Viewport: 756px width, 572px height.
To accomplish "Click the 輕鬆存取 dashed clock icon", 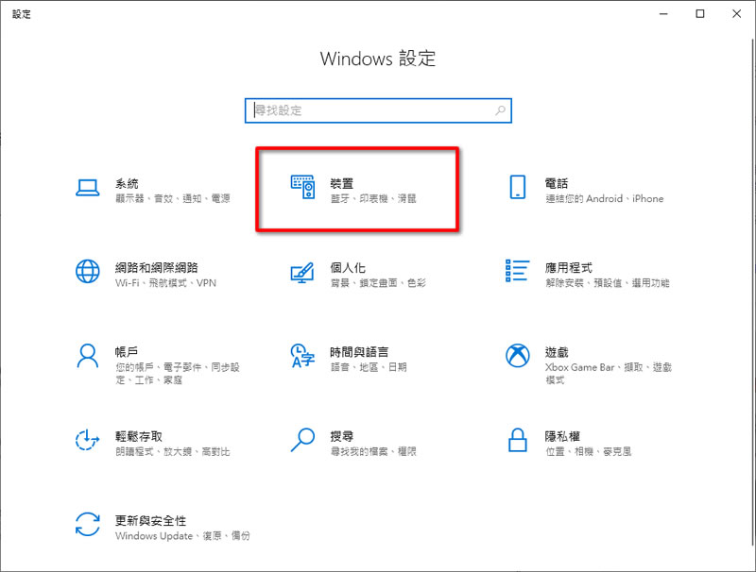I will 87,440.
